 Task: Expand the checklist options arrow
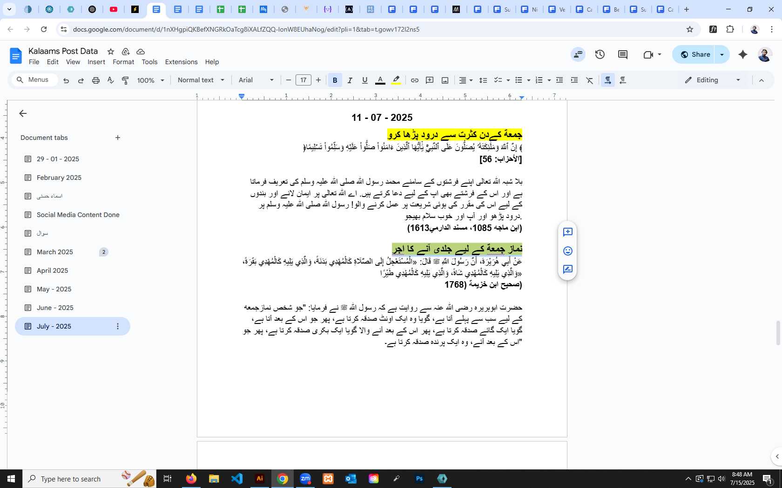pyautogui.click(x=508, y=80)
